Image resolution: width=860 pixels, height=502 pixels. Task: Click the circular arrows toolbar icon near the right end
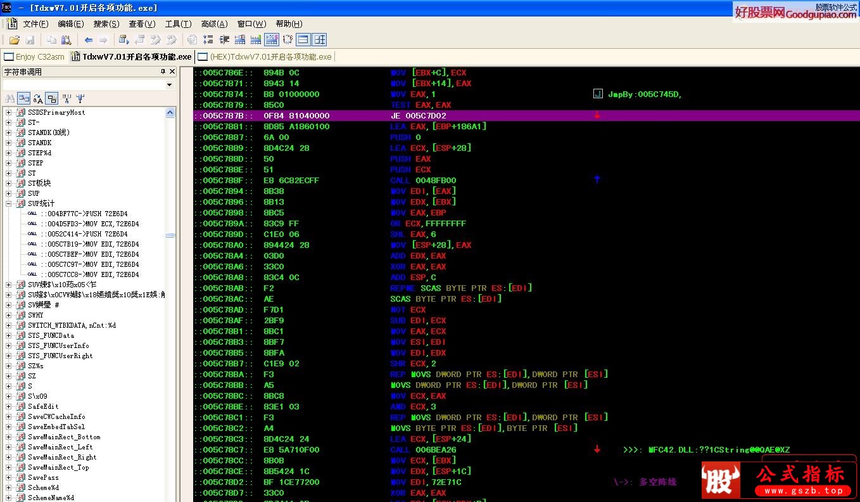click(288, 40)
